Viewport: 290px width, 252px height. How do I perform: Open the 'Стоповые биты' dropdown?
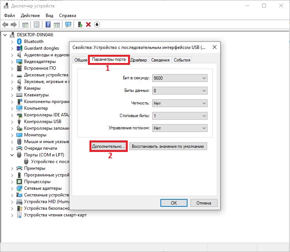(x=179, y=116)
